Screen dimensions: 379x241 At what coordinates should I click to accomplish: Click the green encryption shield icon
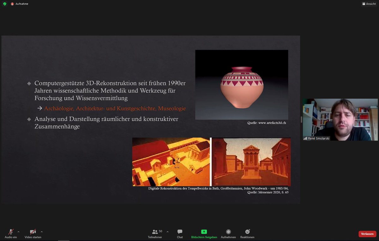coord(5,4)
